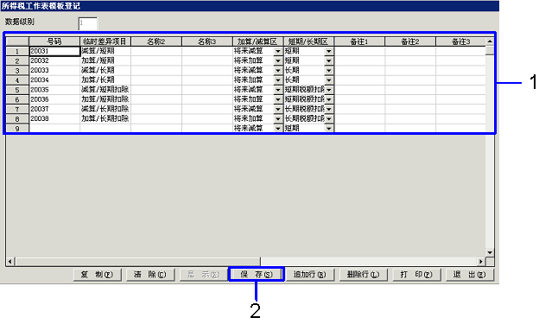
Task: Open 短期/长期区 dropdown in row 3
Action: pos(329,71)
